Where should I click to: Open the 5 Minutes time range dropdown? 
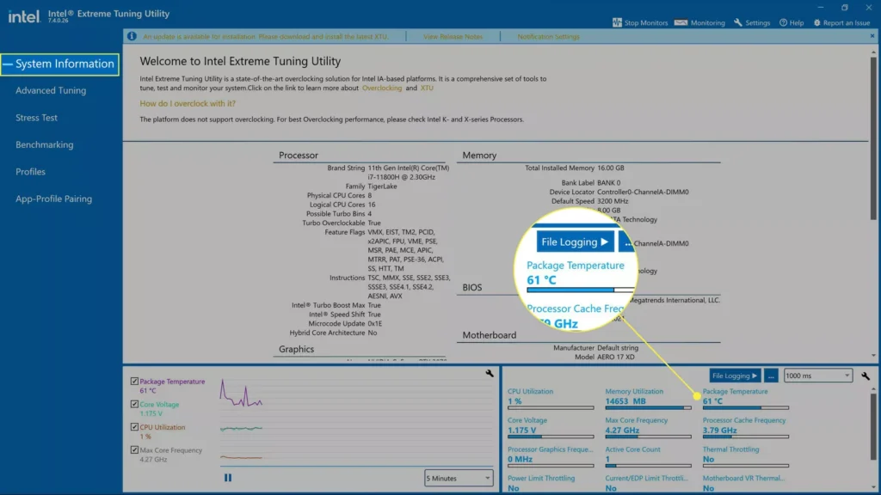[x=459, y=478]
